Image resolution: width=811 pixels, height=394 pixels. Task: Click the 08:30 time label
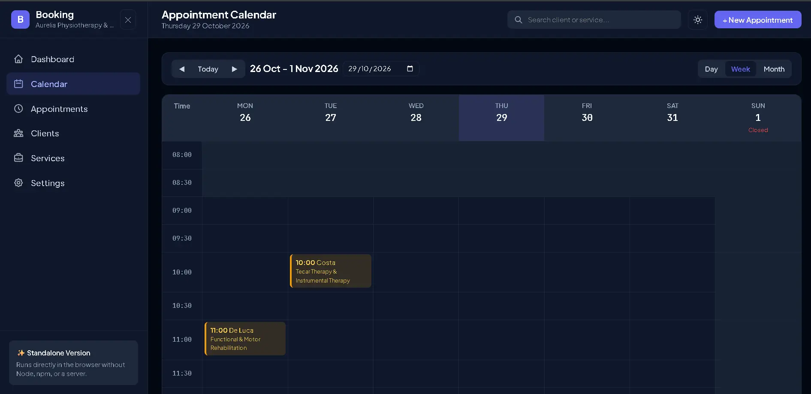[182, 183]
